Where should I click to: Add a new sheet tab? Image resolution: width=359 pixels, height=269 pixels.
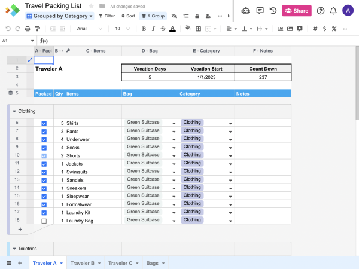[x=20, y=263]
